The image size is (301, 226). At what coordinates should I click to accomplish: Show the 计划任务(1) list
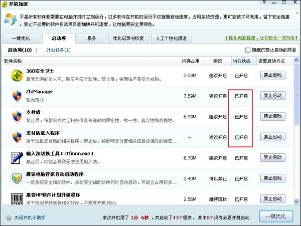(x=58, y=50)
